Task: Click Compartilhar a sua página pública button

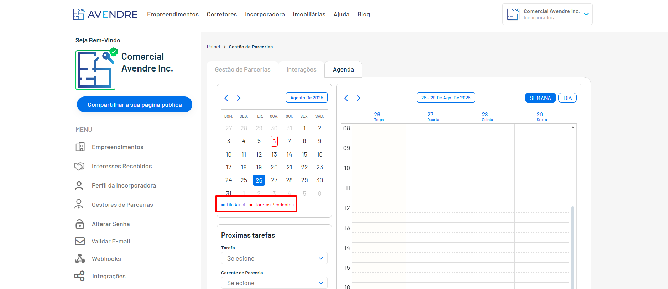Action: pos(135,105)
